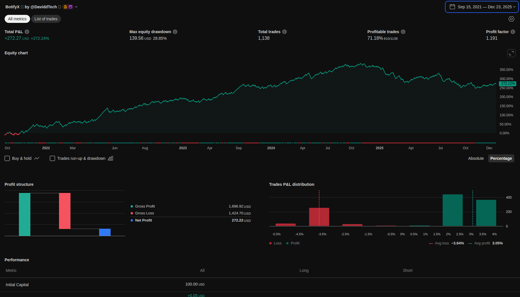
Task: Expand the equity chart to fullscreen
Action: (x=511, y=53)
